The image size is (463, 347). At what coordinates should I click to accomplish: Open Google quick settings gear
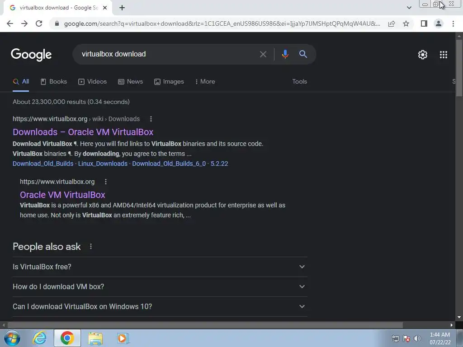[423, 55]
